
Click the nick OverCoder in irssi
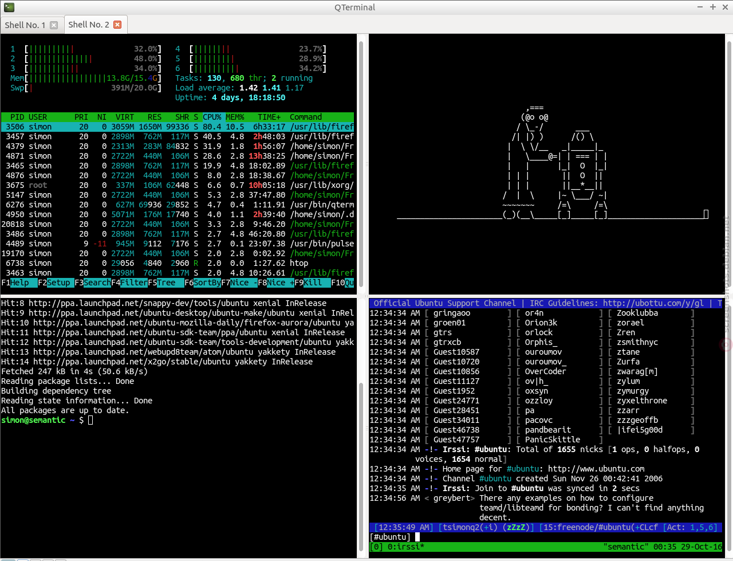tap(546, 371)
